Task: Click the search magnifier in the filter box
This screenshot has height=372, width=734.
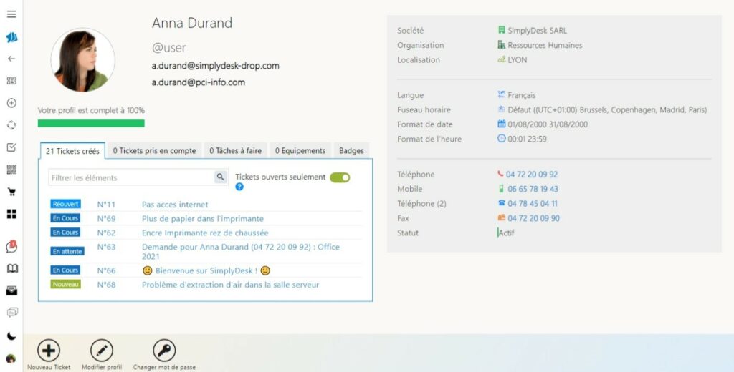Action: click(x=220, y=177)
